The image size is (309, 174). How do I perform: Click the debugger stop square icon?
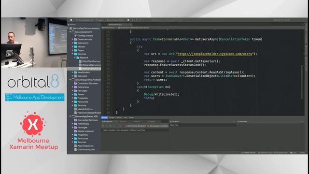click(128, 20)
